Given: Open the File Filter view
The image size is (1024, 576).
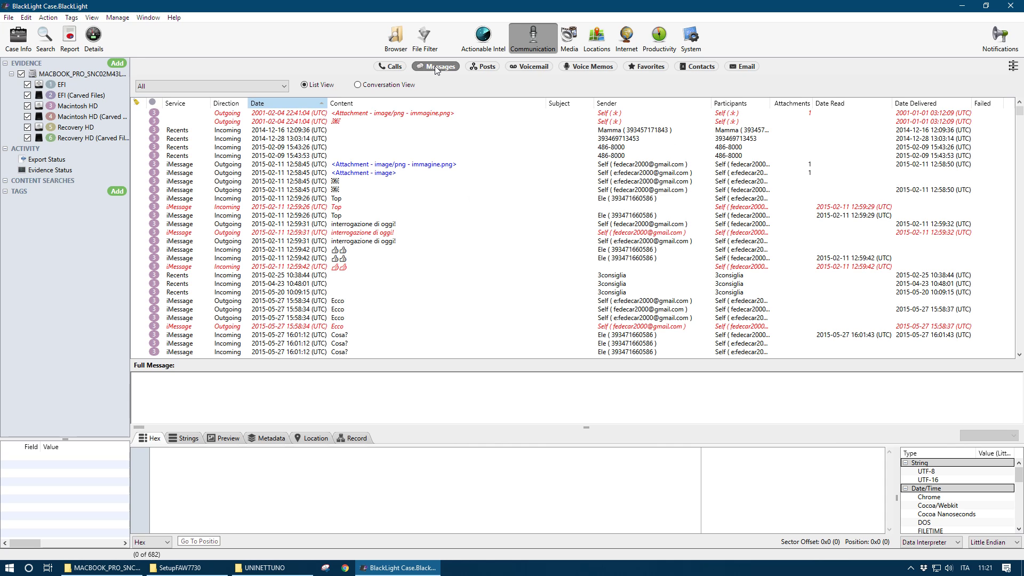Looking at the screenshot, I should click(425, 39).
